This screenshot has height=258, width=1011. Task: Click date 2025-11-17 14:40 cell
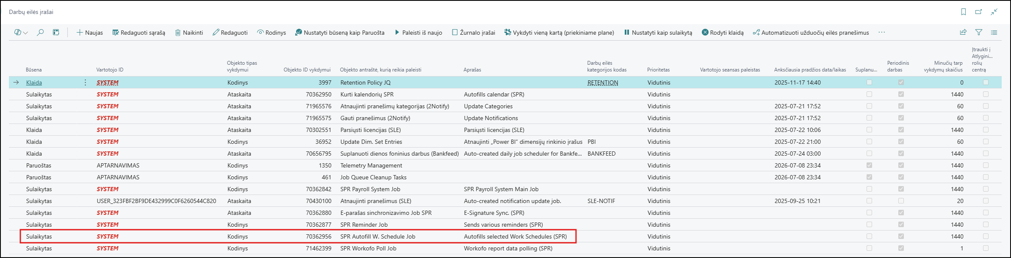click(798, 82)
